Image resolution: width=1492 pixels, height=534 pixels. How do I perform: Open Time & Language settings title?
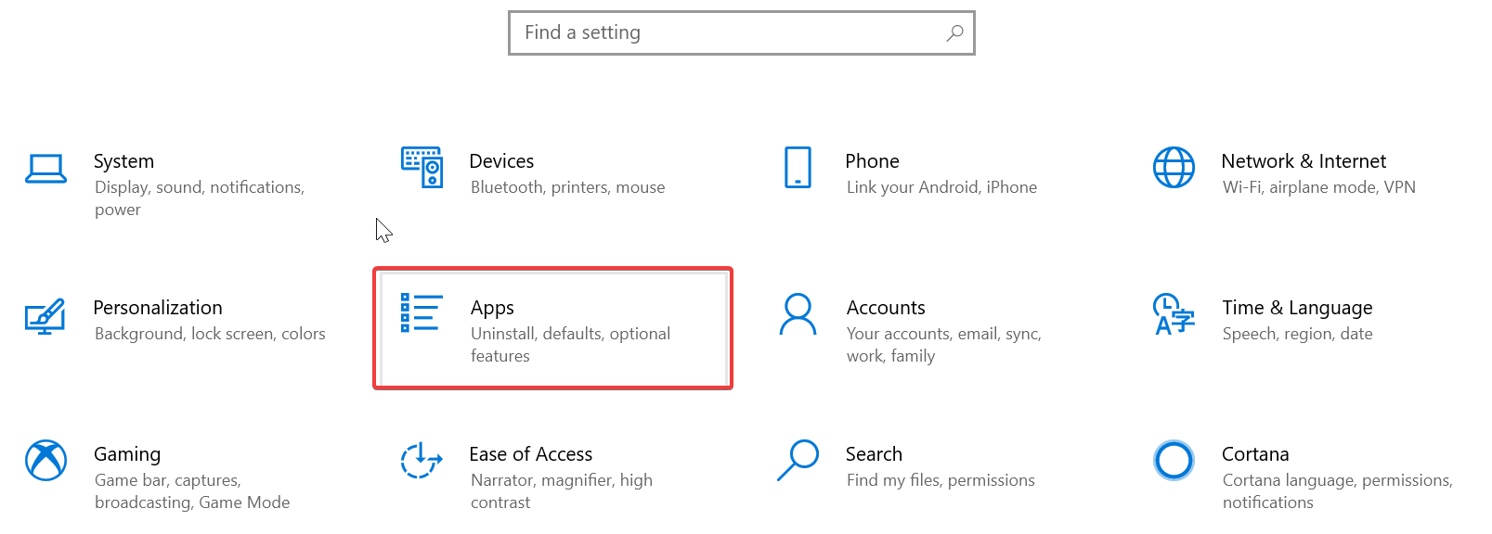[x=1297, y=308]
